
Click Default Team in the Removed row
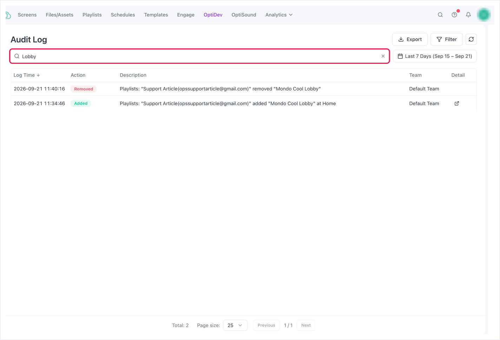(424, 89)
